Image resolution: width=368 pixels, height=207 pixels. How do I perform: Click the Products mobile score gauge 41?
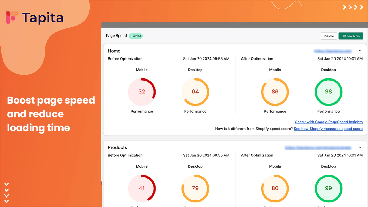coord(142,188)
